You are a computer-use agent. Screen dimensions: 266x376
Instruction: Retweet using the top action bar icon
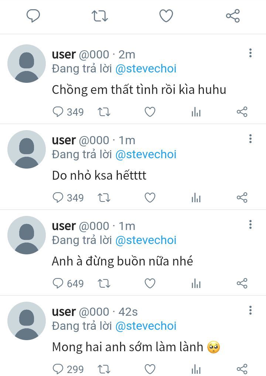point(100,16)
